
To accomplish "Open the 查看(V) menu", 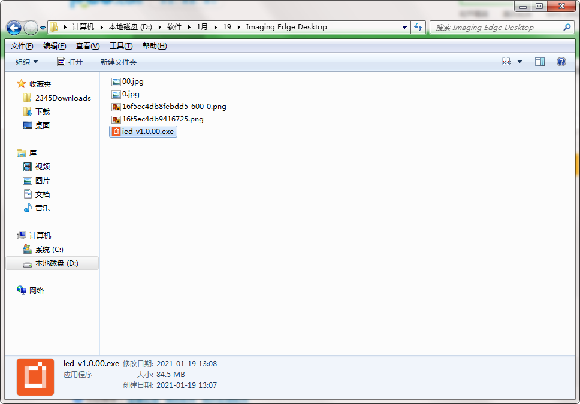I will point(87,46).
